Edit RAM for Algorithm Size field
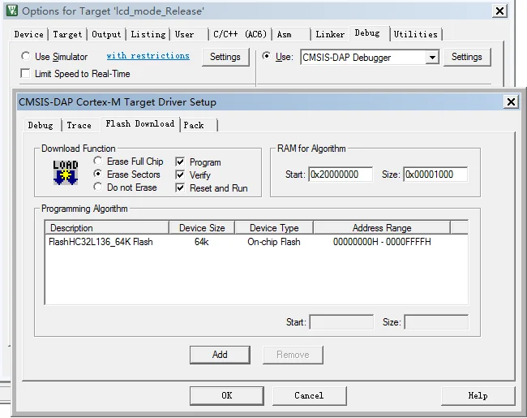Image resolution: width=527 pixels, height=418 pixels. coord(435,175)
